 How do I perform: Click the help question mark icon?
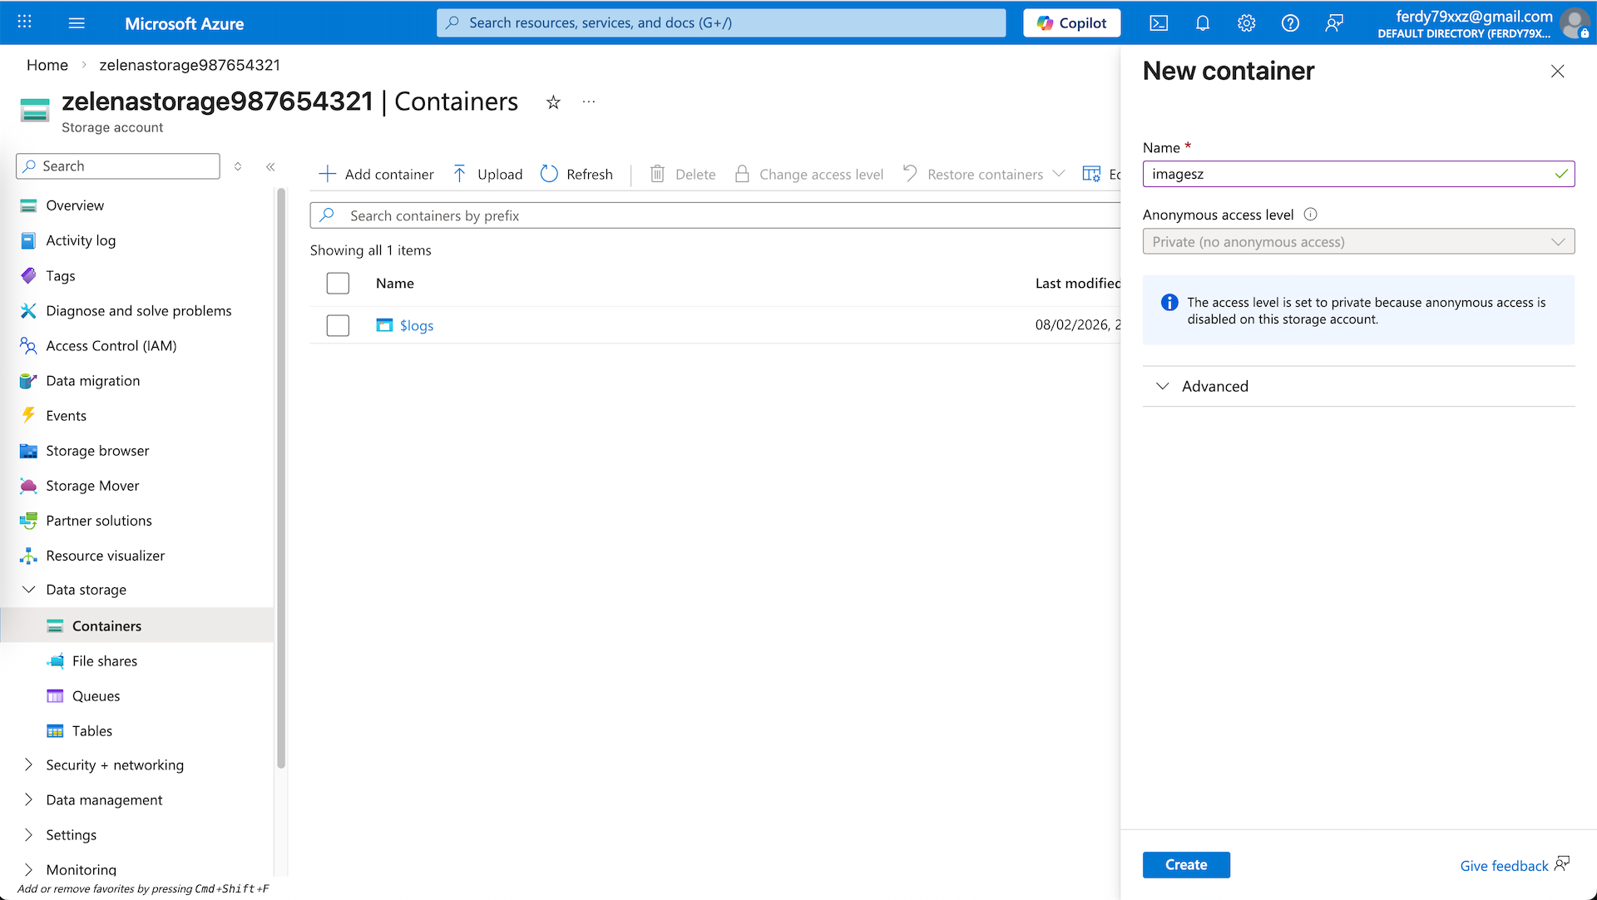1290,23
